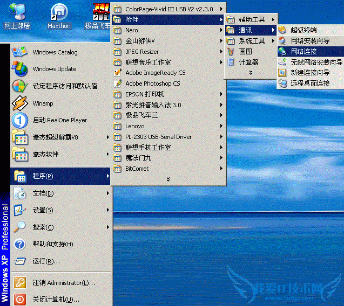This screenshot has width=344, height=306.
Task: Click the Windows Update icon
Action: (20, 69)
